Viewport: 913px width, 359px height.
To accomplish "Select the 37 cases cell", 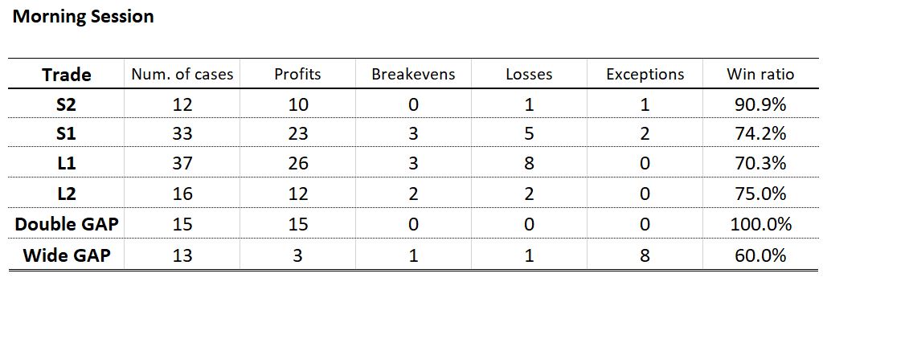I will point(182,164).
